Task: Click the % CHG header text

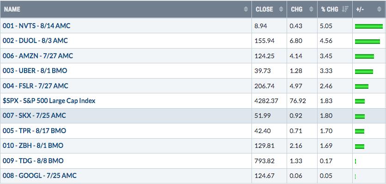Action: 330,9
